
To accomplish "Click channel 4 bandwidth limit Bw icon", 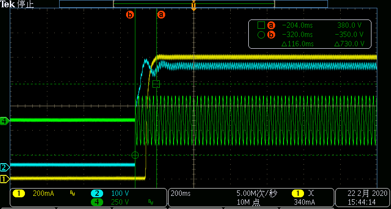I will click(151, 202).
